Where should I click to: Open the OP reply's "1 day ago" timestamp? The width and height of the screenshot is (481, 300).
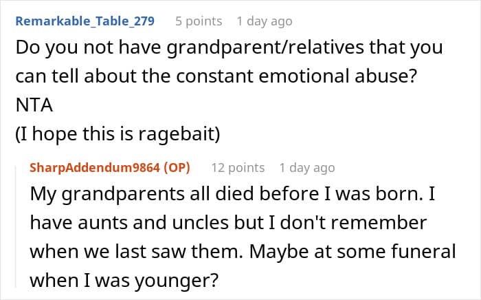point(307,167)
